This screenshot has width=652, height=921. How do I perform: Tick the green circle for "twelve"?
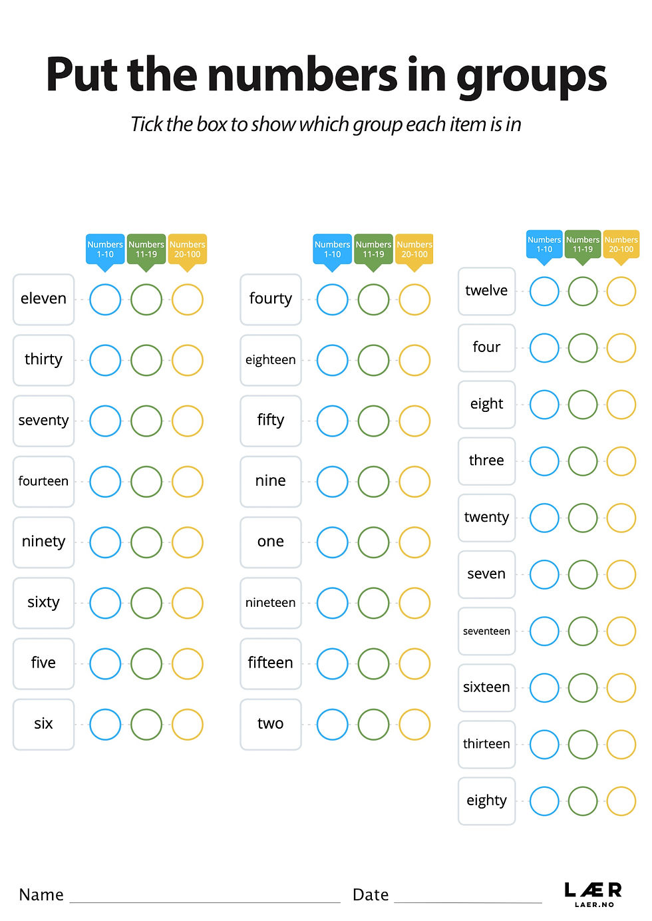pos(583,291)
